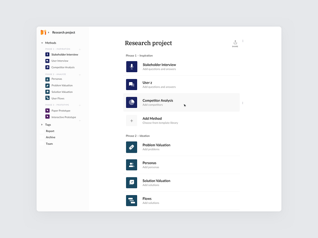Viewport: 318px width, 238px height.
Task: Select Solution Valuation in sidebar
Action: coord(62,92)
